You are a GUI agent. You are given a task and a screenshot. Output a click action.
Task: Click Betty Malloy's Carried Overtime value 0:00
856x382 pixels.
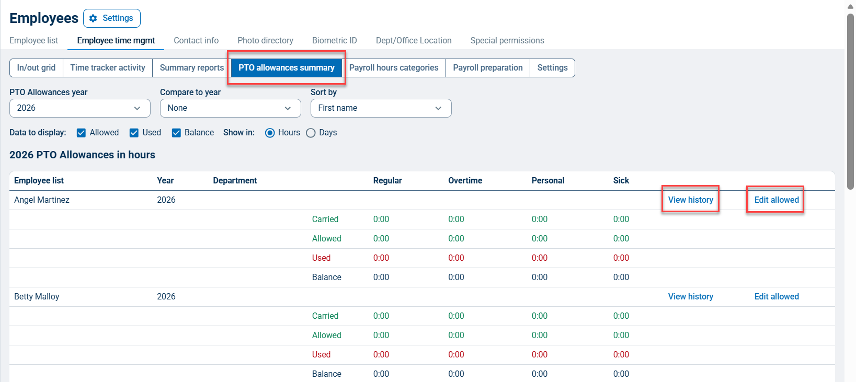(x=456, y=316)
